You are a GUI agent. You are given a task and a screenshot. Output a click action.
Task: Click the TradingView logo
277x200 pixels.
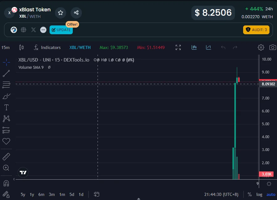[23, 172]
